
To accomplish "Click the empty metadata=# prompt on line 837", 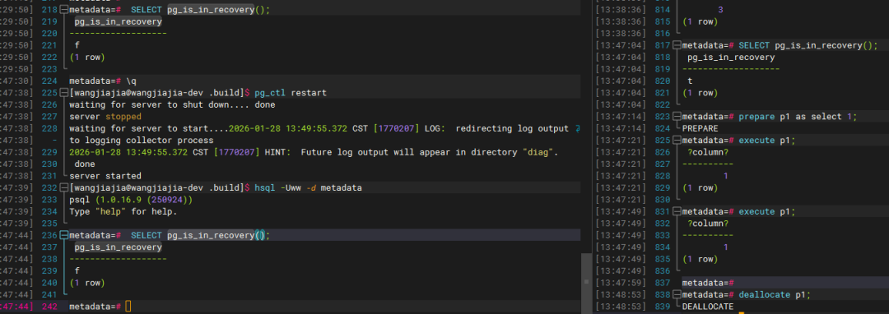I will click(x=708, y=283).
